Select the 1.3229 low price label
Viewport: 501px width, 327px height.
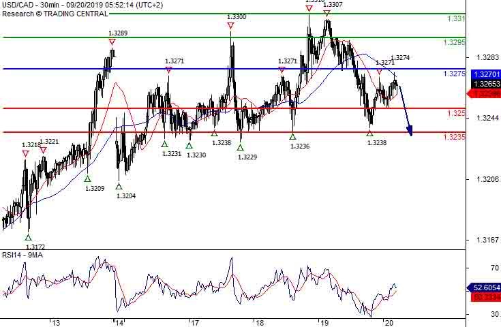(247, 157)
